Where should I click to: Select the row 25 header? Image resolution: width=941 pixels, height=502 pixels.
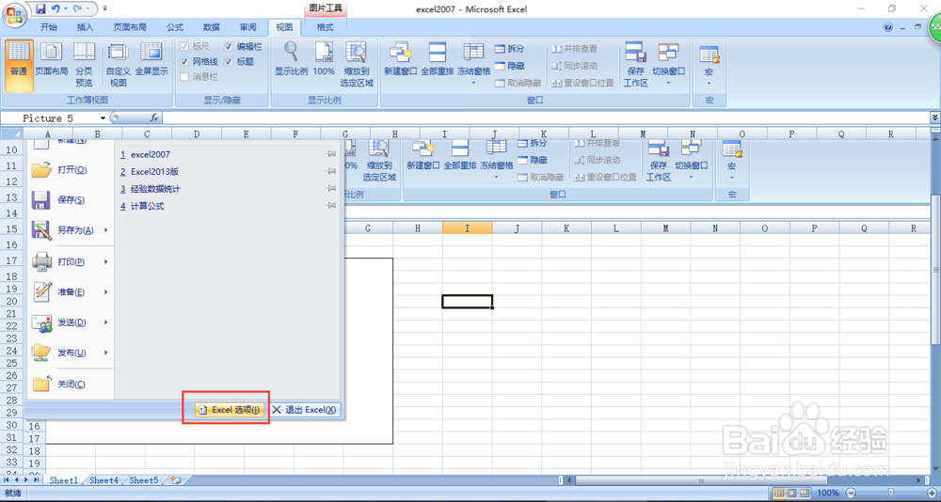pyautogui.click(x=10, y=363)
